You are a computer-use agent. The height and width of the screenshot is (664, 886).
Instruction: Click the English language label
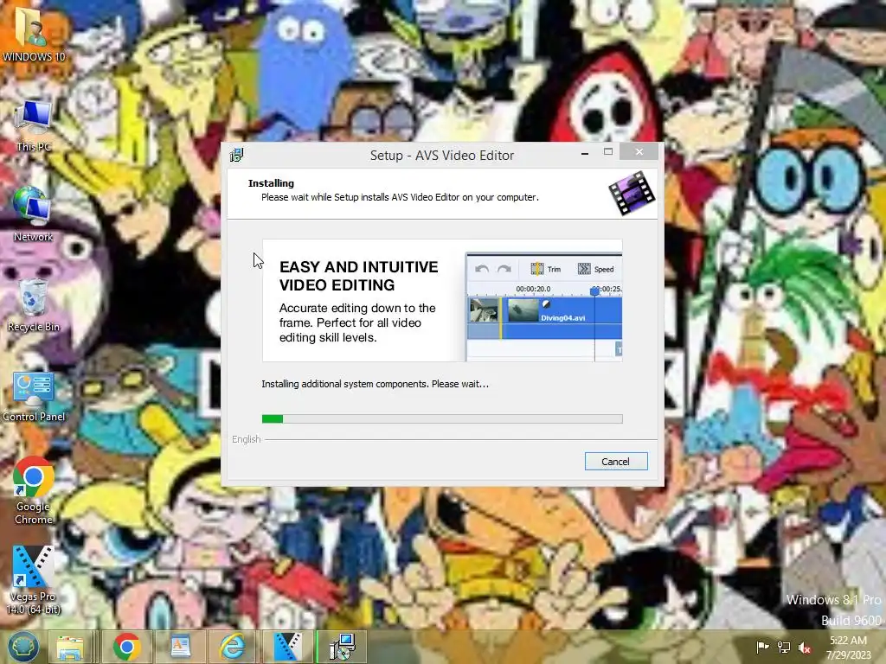click(247, 439)
